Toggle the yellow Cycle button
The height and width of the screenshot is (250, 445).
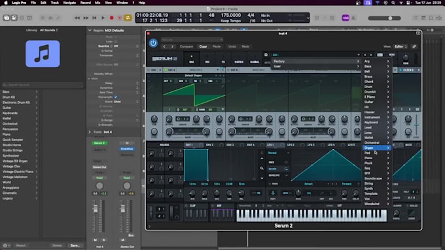pos(128,18)
